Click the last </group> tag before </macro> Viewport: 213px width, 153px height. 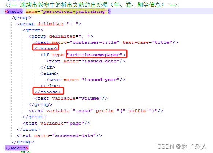(x=23, y=142)
